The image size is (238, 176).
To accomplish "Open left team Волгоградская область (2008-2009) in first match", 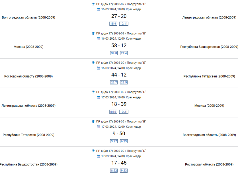I will coord(28,18).
